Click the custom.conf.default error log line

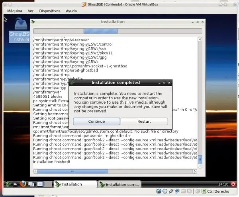coord(106,131)
